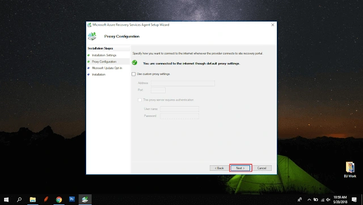
Task: Open the Windows Start menu
Action: [x=6, y=199]
